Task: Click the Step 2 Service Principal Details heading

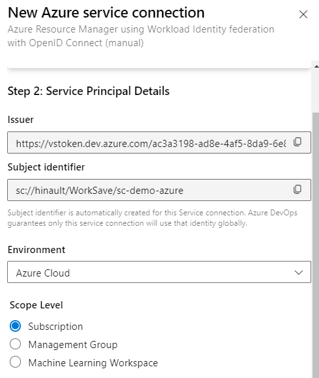Action: [x=89, y=91]
